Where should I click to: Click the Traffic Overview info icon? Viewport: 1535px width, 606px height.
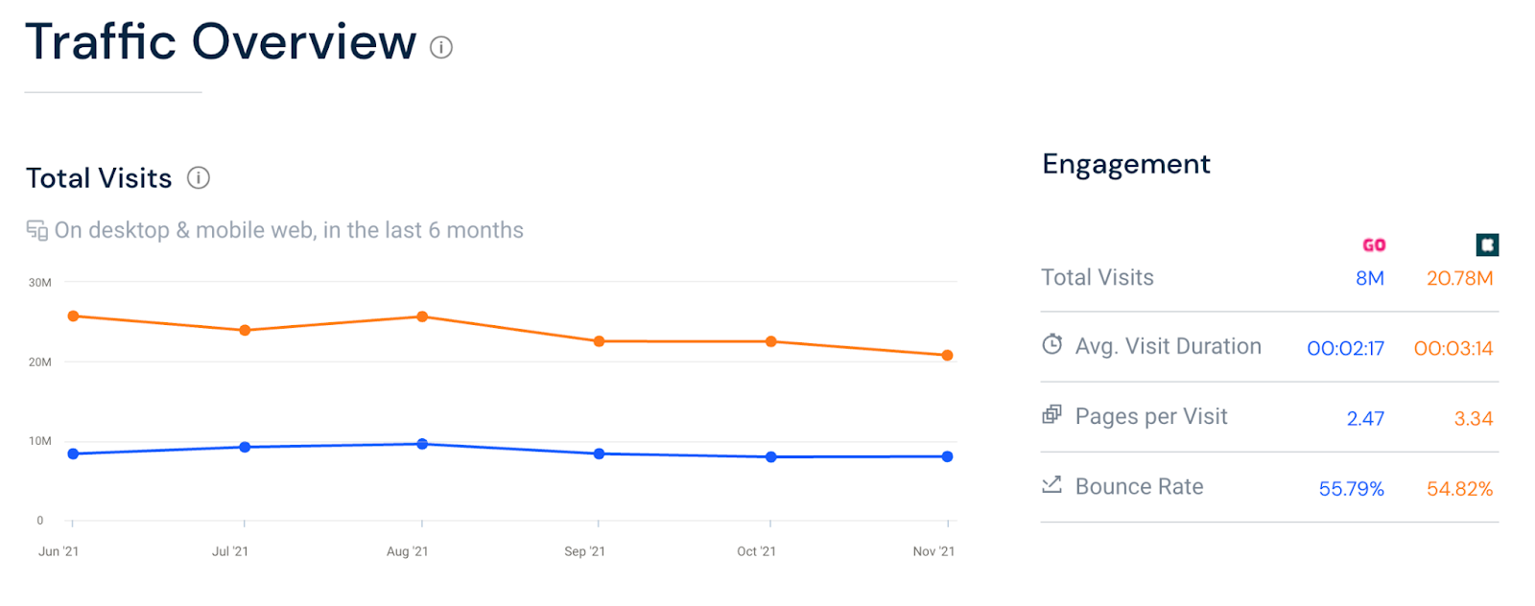pyautogui.click(x=441, y=47)
